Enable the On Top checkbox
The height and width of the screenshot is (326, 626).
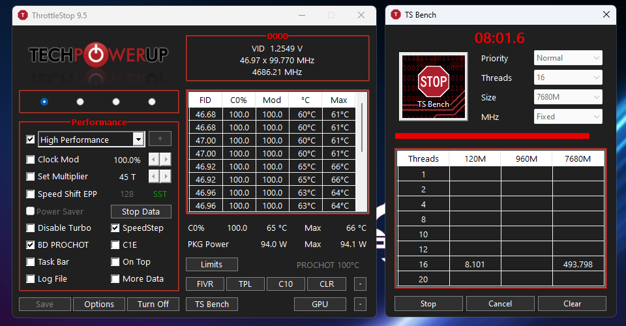tap(115, 261)
